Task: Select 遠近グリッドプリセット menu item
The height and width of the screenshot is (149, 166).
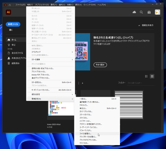Action: 51,78
